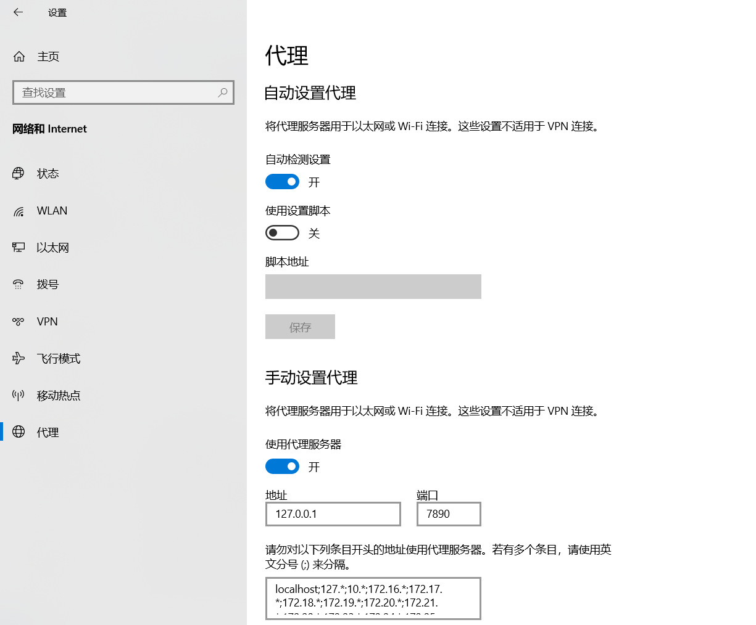Click the search magnifier in 查找设置 box
This screenshot has height=625, width=756.
[x=222, y=92]
